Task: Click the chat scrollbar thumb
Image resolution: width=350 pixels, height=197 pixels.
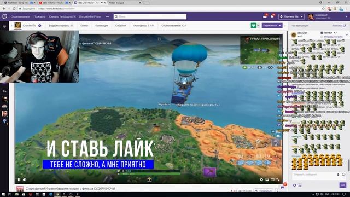Action: click(x=349, y=165)
